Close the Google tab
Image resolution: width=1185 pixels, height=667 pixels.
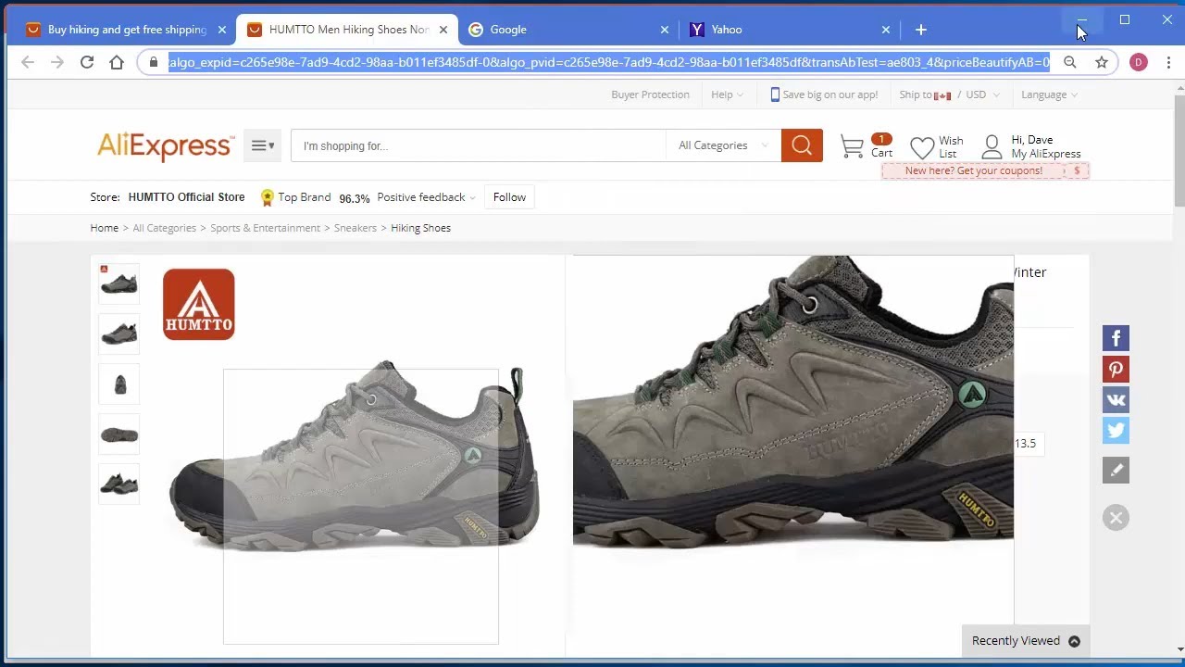(x=665, y=30)
